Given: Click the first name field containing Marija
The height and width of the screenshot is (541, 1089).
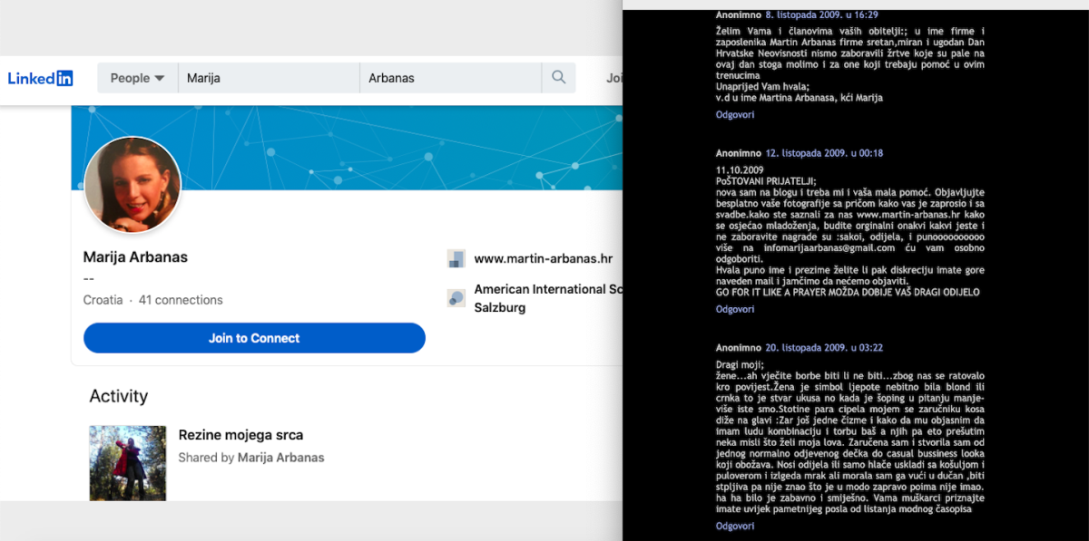Looking at the screenshot, I should tap(268, 78).
